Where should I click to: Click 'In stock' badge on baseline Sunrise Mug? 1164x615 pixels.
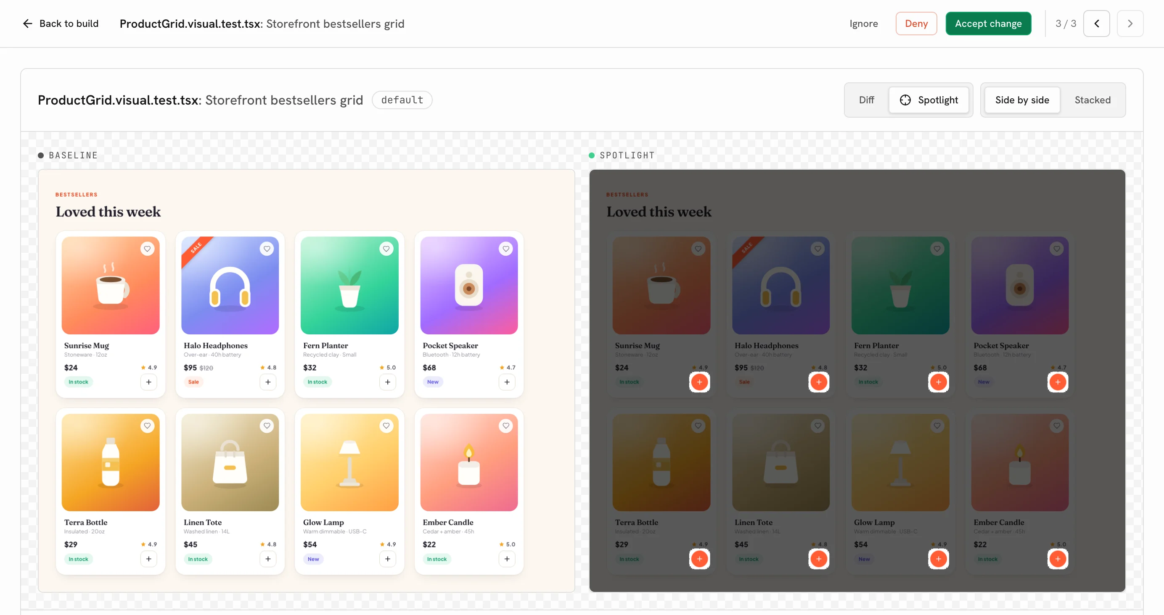[78, 382]
